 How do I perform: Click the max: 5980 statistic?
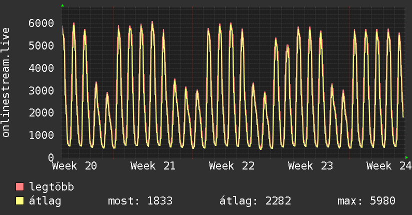pyautogui.click(x=366, y=201)
